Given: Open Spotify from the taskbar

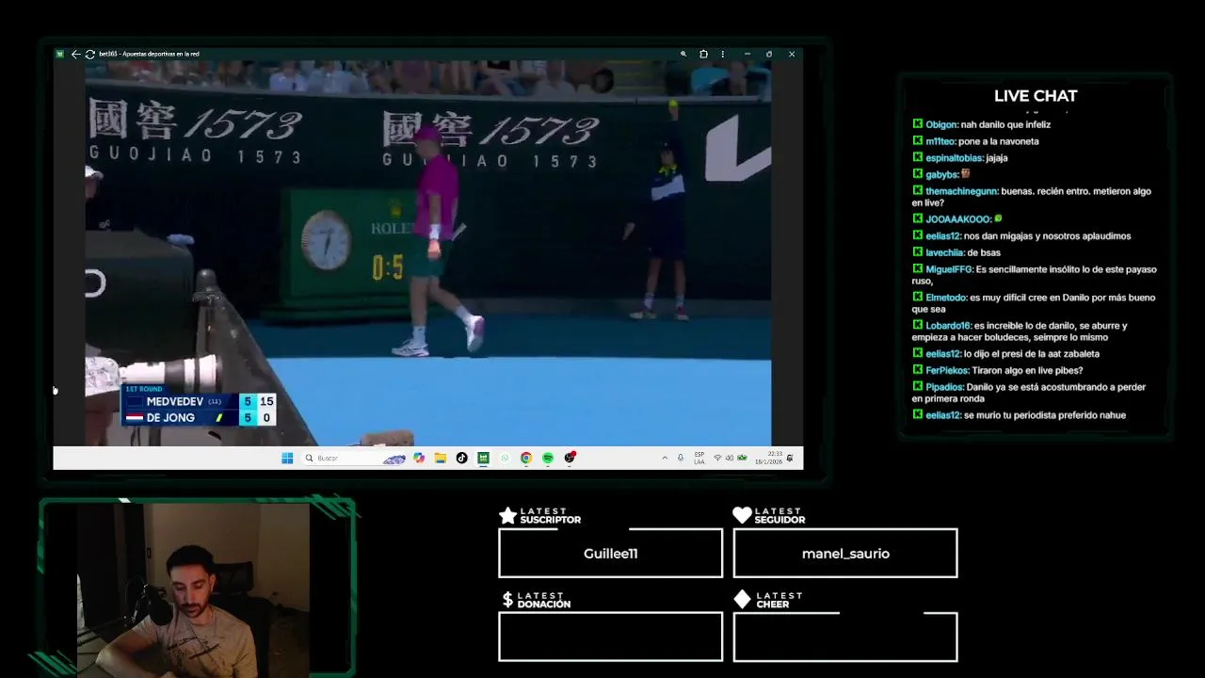Looking at the screenshot, I should point(548,458).
